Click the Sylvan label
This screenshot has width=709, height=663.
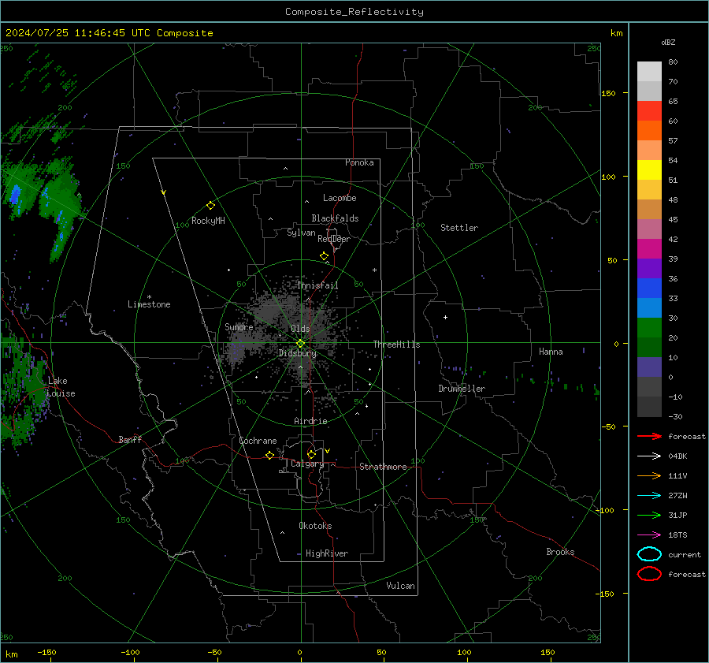(x=301, y=233)
